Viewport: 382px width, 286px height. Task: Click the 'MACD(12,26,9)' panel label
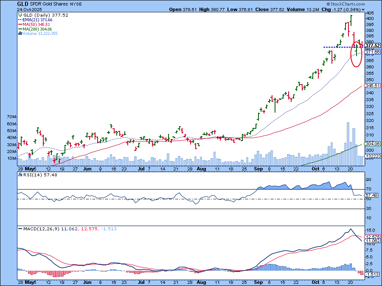(x=42, y=229)
